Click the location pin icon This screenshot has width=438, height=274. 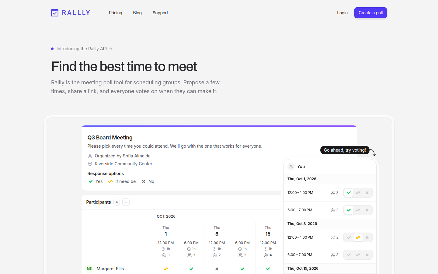(90, 164)
